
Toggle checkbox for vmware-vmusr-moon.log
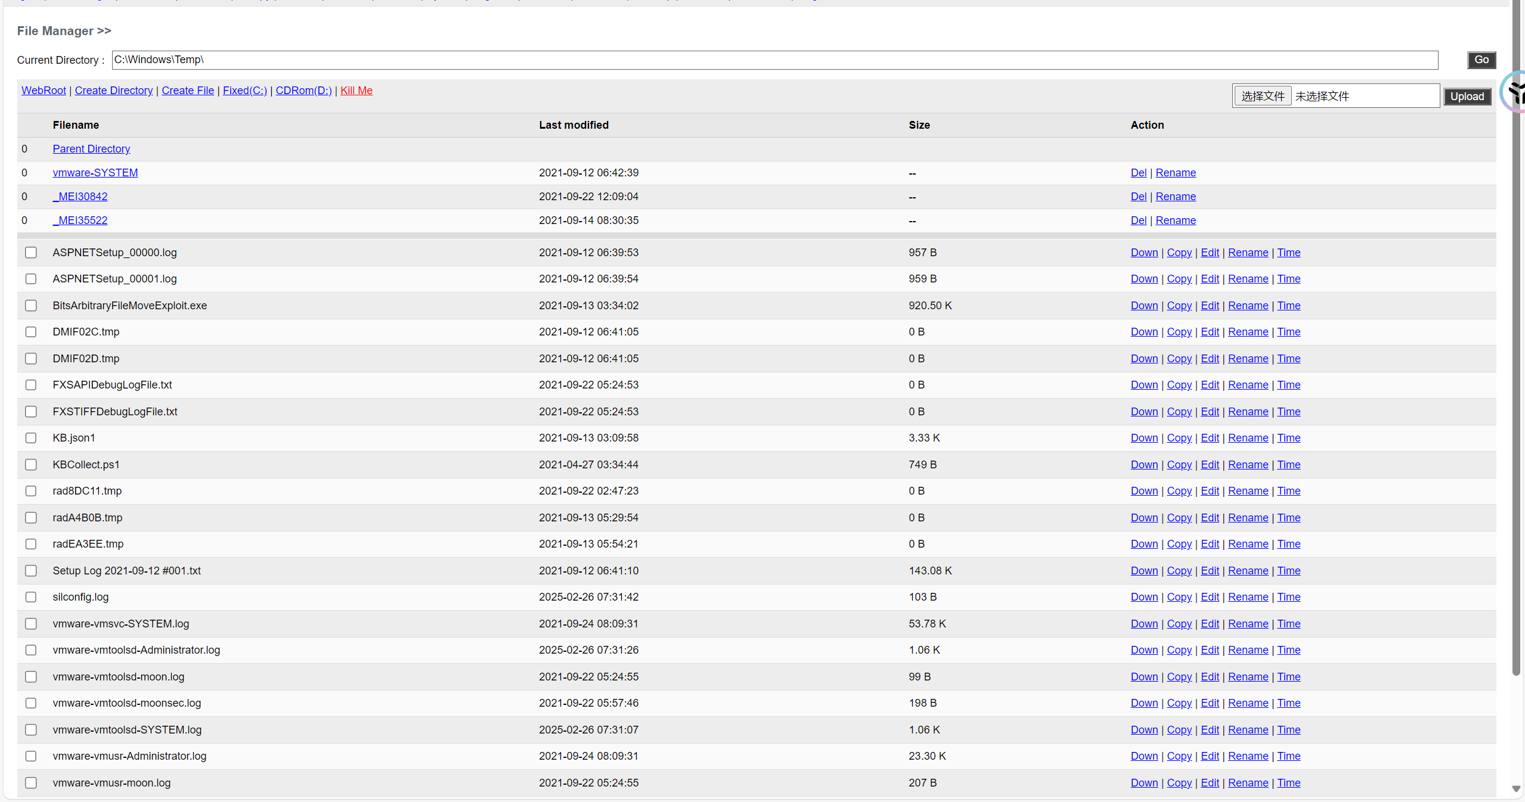31,783
